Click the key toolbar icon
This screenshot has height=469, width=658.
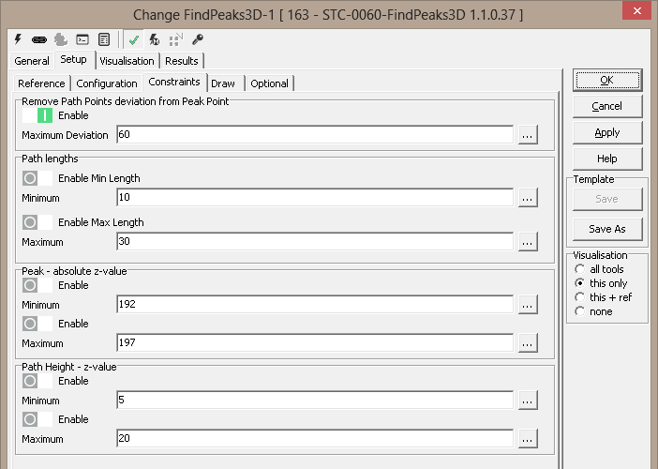click(x=197, y=40)
